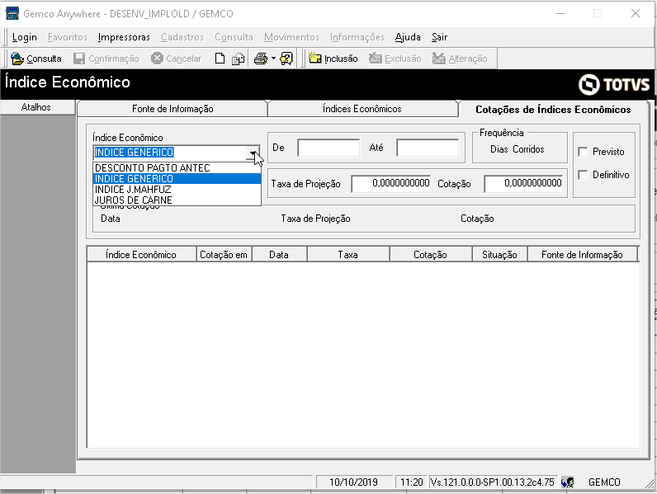Image resolution: width=657 pixels, height=494 pixels.
Task: Click the Taxa column header
Action: pyautogui.click(x=348, y=255)
